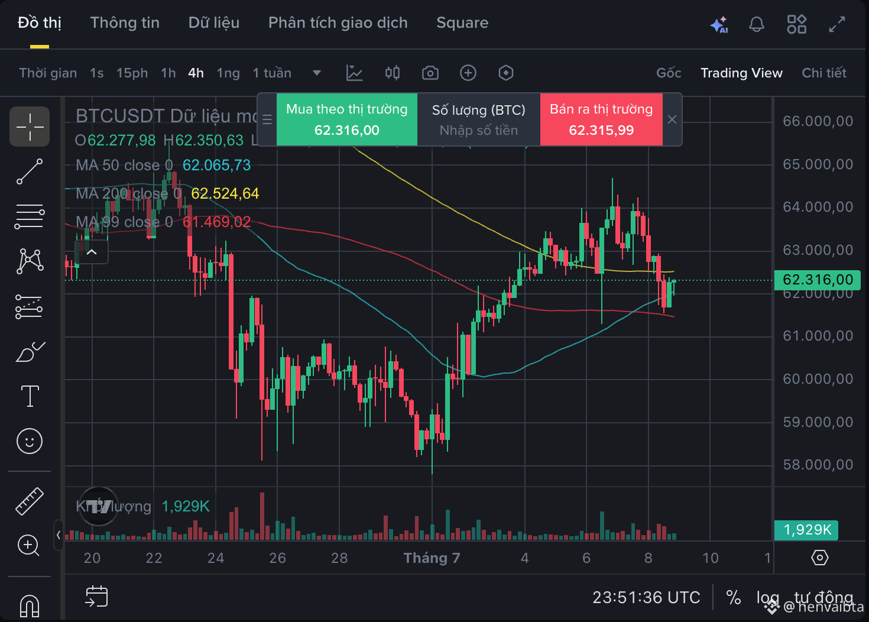Select the text annotation tool
The width and height of the screenshot is (869, 622).
point(30,396)
